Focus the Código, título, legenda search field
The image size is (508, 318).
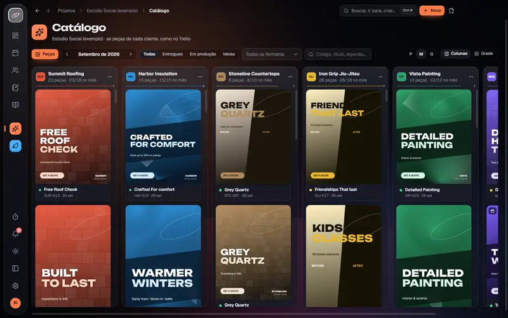click(x=338, y=54)
